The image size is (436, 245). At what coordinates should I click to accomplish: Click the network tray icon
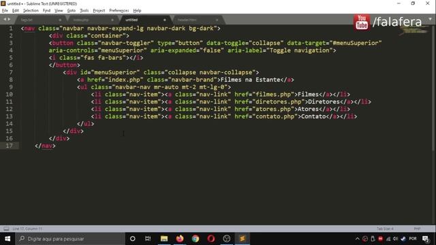click(388, 239)
